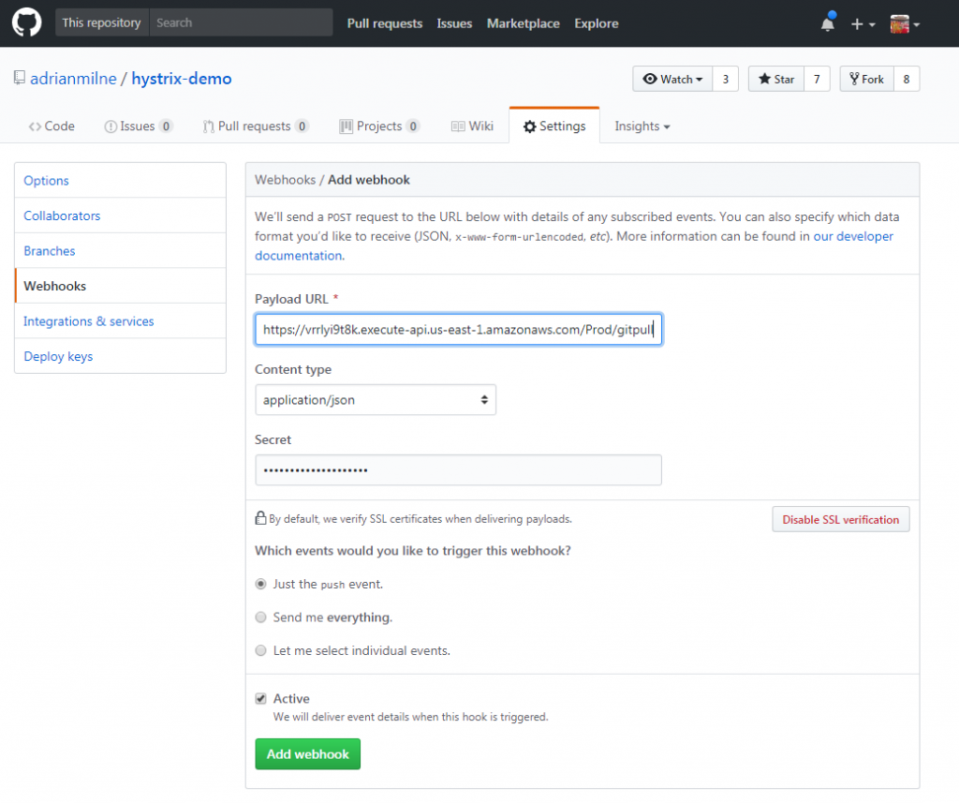959x803 pixels.
Task: Click the GitHub Octocat logo
Action: [x=25, y=22]
